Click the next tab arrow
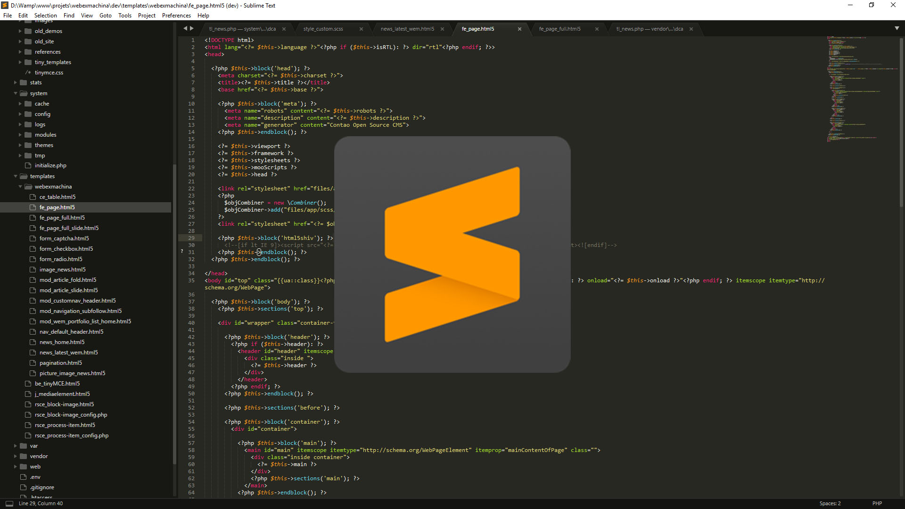This screenshot has width=905, height=509. coord(192,28)
